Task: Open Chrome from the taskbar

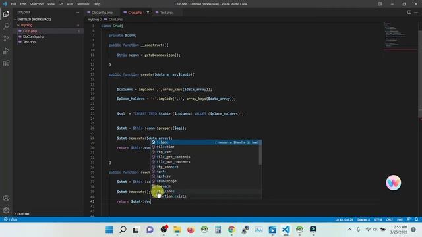Action: pyautogui.click(x=231, y=230)
